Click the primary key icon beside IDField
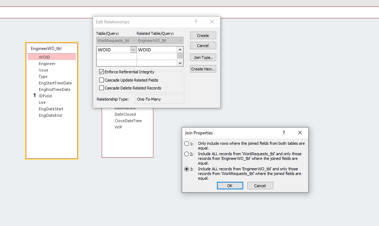This screenshot has width=379, height=226. pos(34,96)
